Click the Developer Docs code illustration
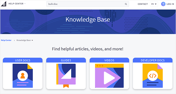The image size is (176, 94). pyautogui.click(x=153, y=76)
